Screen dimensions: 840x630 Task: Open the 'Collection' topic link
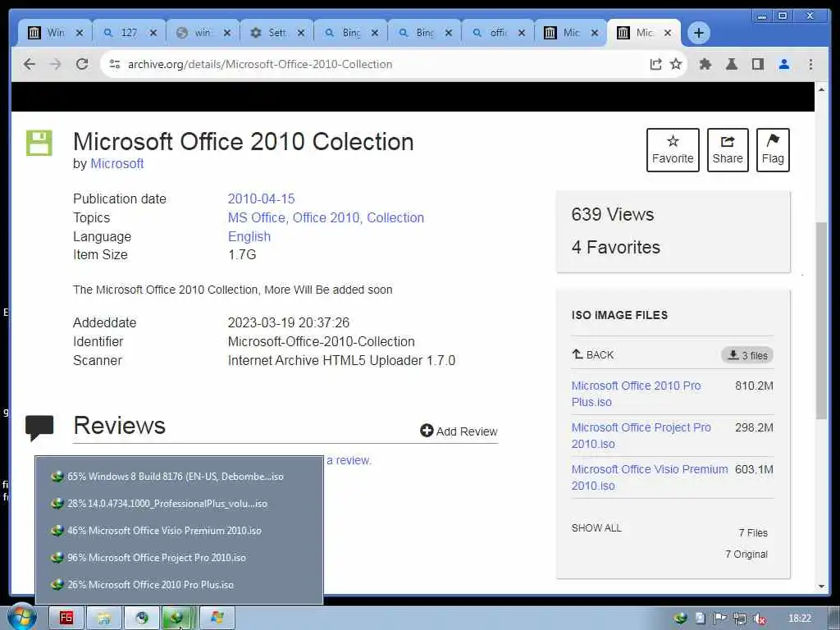click(x=395, y=217)
